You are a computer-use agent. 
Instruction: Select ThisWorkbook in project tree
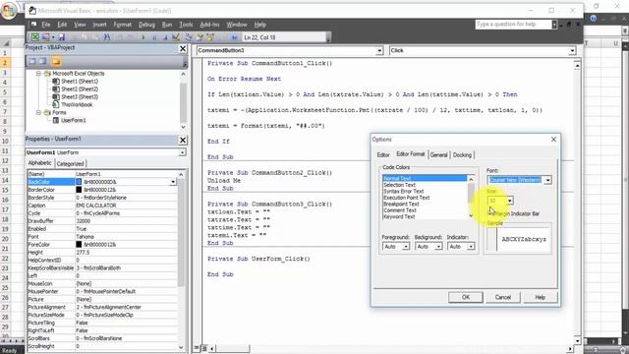click(x=73, y=105)
